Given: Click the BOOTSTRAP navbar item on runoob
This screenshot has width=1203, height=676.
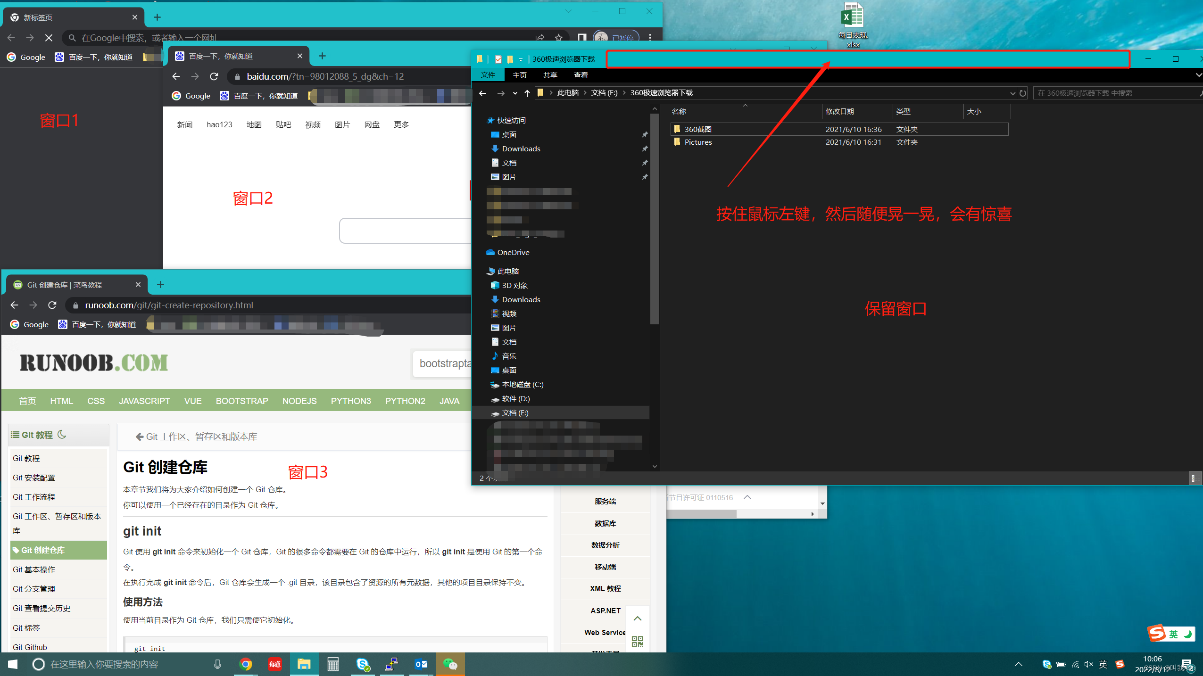Looking at the screenshot, I should pyautogui.click(x=241, y=401).
